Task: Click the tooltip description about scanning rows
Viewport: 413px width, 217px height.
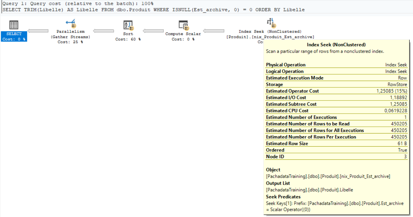Action: pyautogui.click(x=325, y=51)
